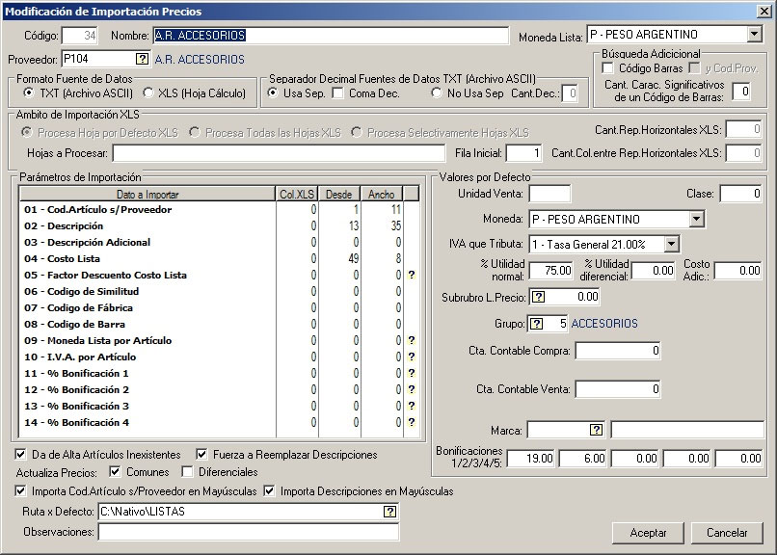Image resolution: width=777 pixels, height=555 pixels.
Task: Expand the Moneda Lista dropdown
Action: pos(754,35)
